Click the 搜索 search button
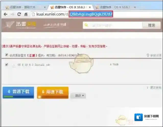Image resolution: width=163 pixels, height=127 pixels. (152, 25)
